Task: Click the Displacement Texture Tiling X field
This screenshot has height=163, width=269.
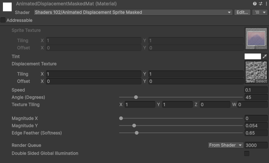Action: [93, 74]
